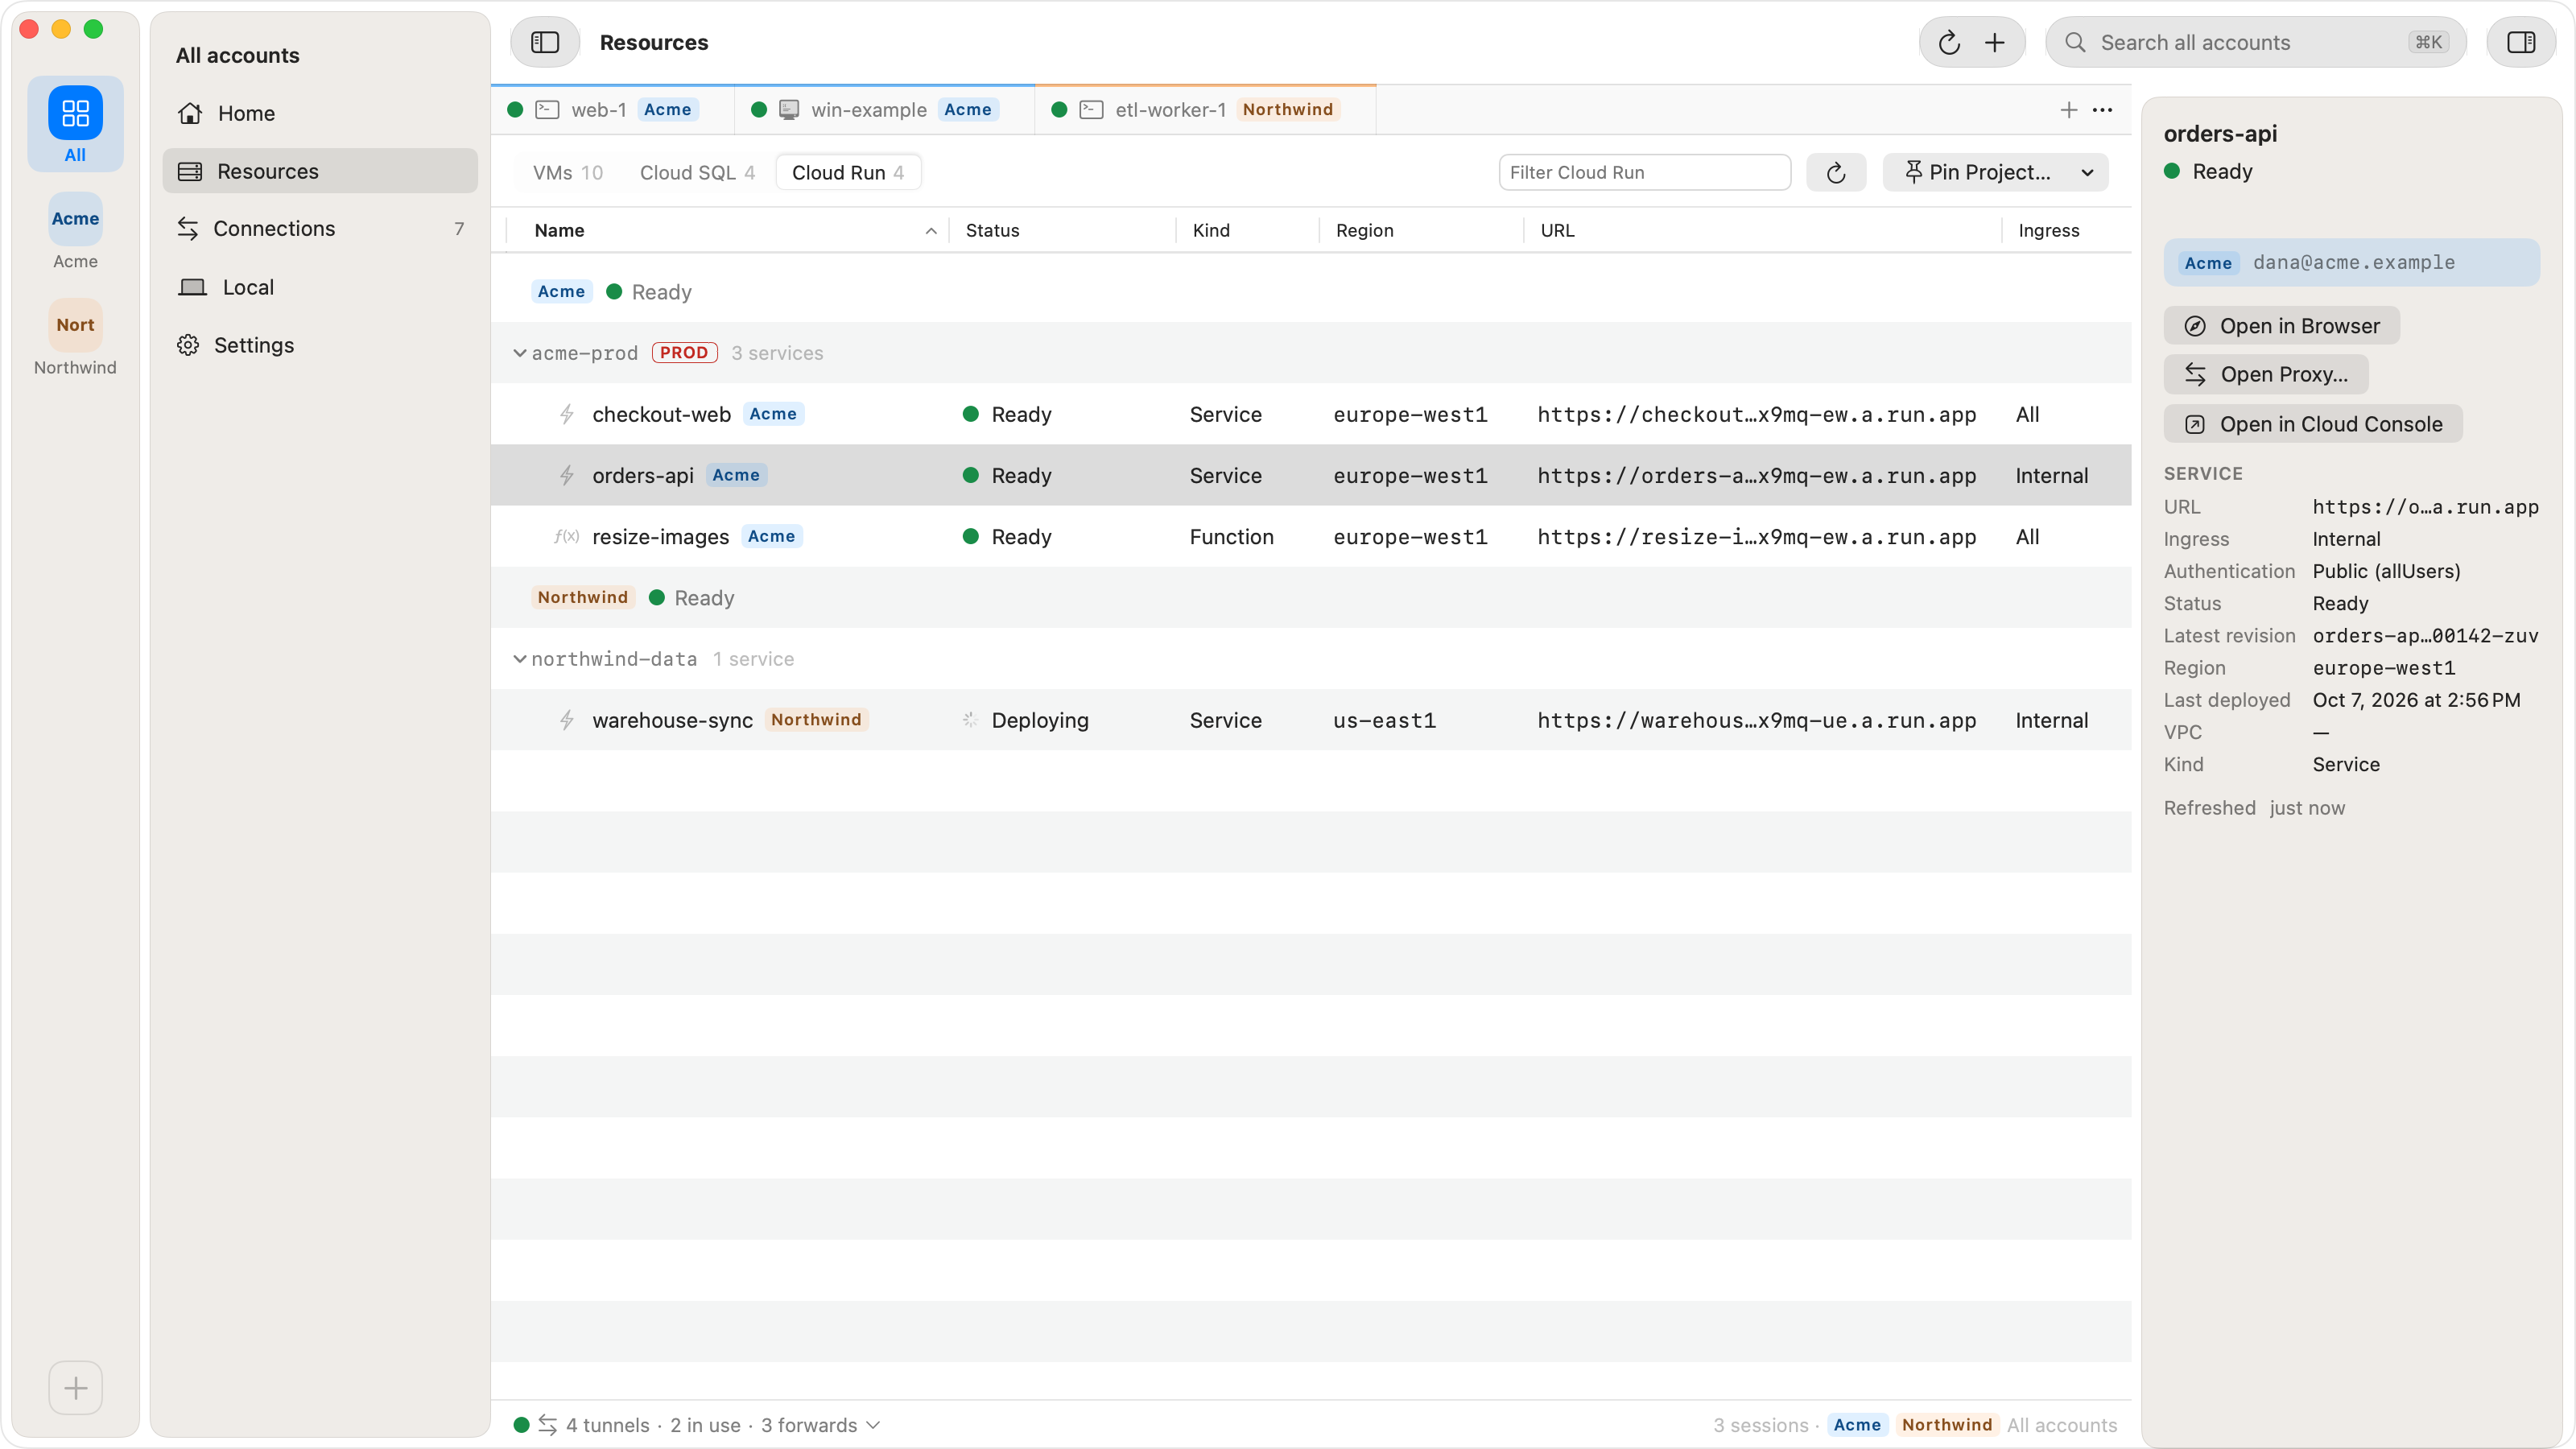Click the PROD badge on acme-prod
Viewport: 2576px width, 1449px height.
pos(684,352)
